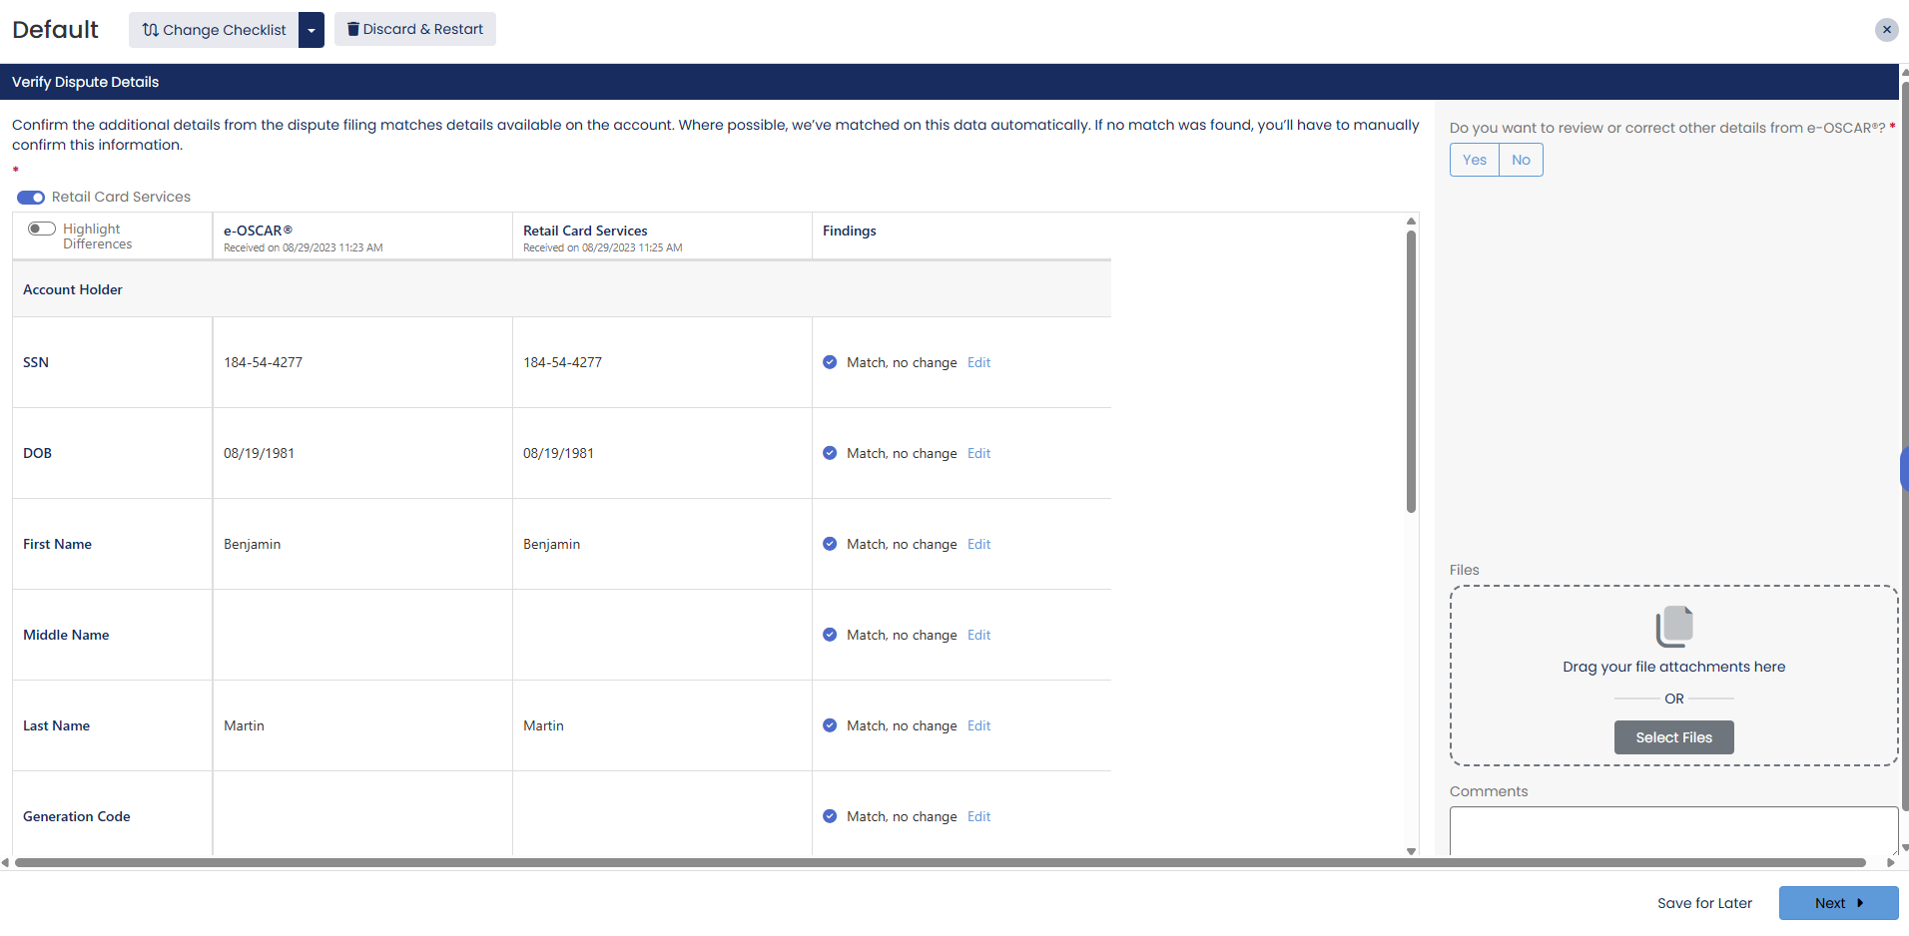The width and height of the screenshot is (1909, 936).
Task: Click the arrow icon in Next button
Action: tap(1860, 903)
